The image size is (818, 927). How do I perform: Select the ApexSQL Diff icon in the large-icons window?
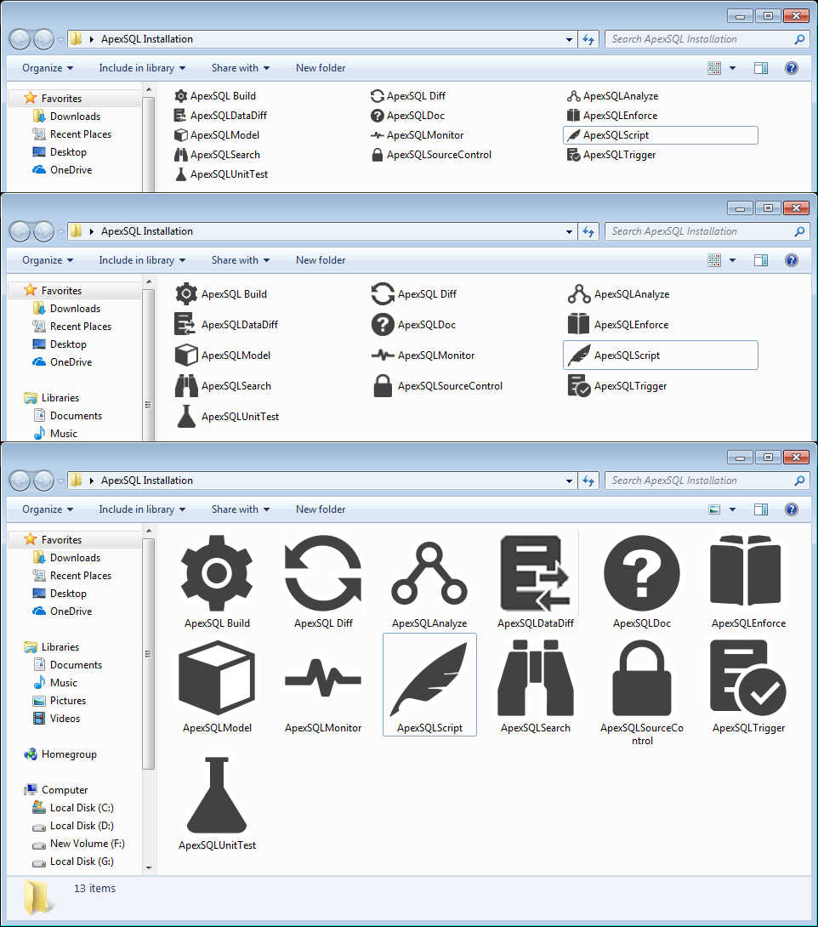[323, 573]
